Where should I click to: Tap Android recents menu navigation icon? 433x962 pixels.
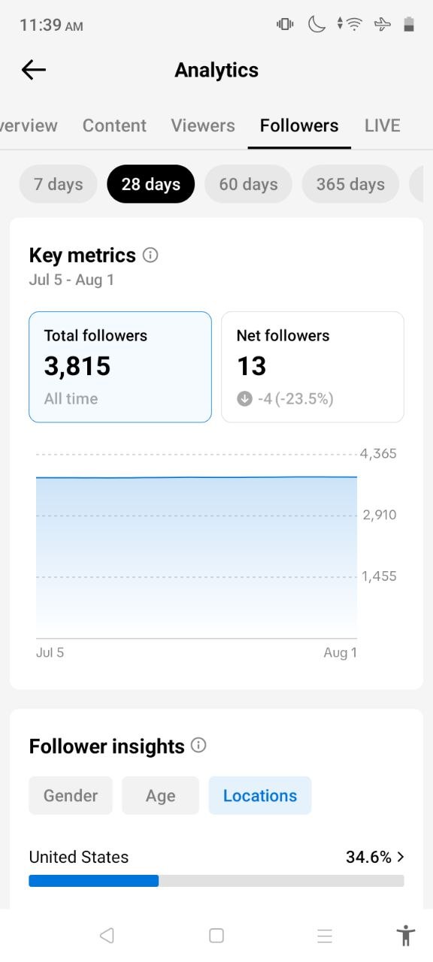click(325, 936)
